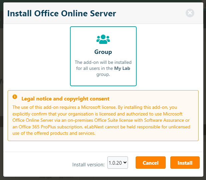Click the dropdown arrow beside 1.0.20
206x180 pixels.
coord(125,163)
